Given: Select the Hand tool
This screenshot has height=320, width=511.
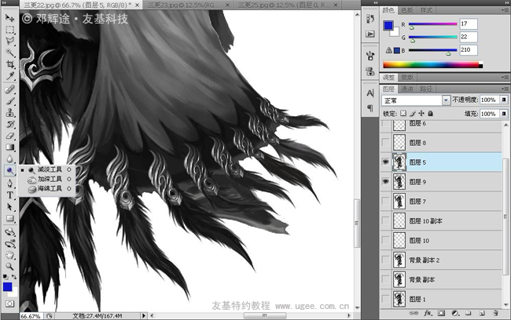Looking at the screenshot, I should click(x=9, y=255).
